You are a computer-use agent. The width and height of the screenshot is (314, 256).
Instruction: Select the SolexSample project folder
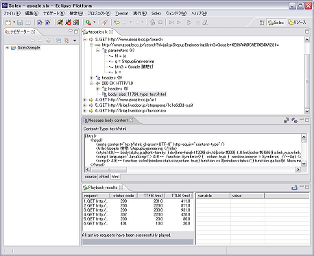click(25, 48)
